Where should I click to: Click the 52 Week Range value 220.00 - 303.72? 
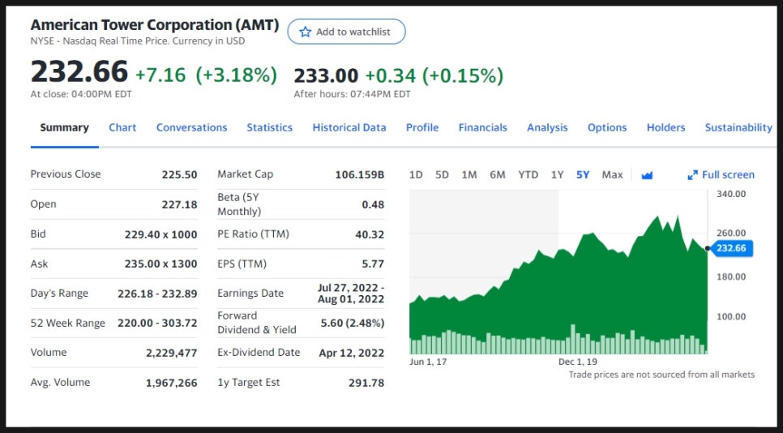pos(157,323)
